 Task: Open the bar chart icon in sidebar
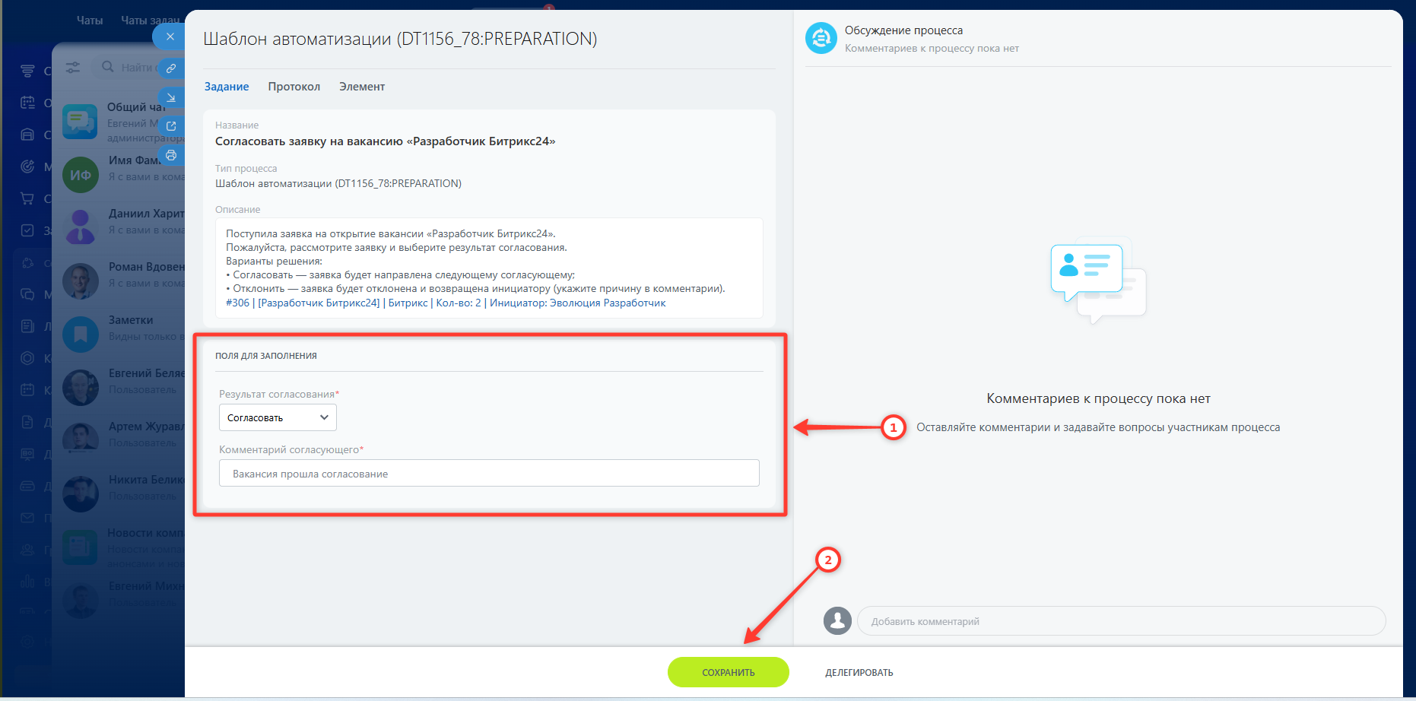coord(27,582)
